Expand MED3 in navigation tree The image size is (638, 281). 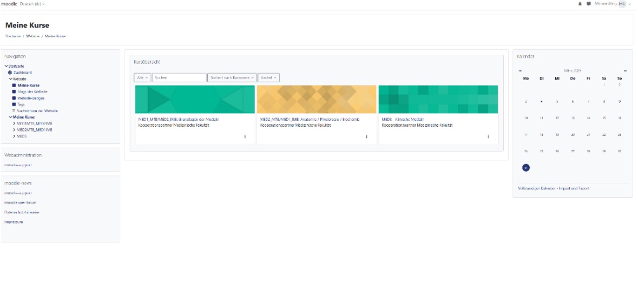14,136
